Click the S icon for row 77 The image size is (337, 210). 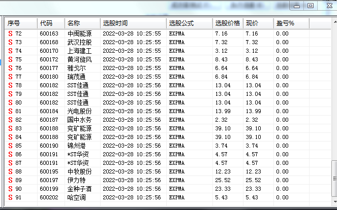point(10,77)
